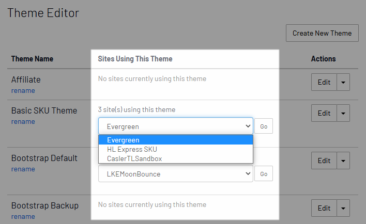
Task: Click Go next to the Evergreen dropdown
Action: point(264,126)
